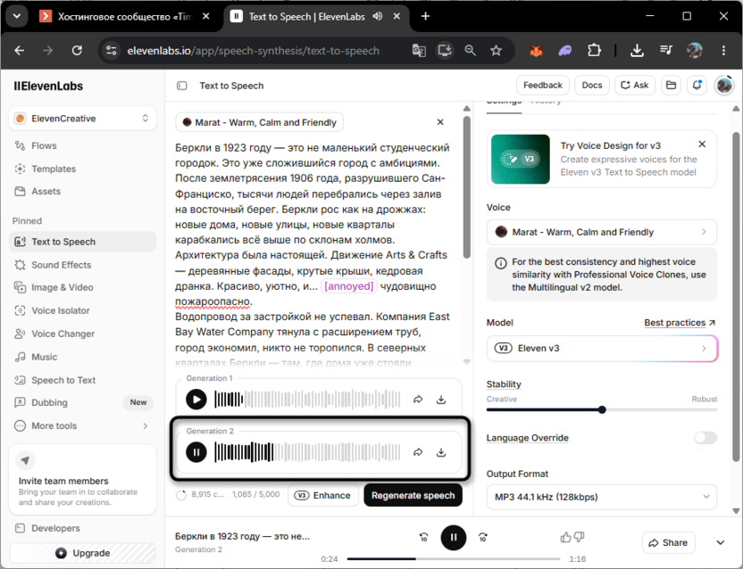Play Generation 1 audio
The image size is (743, 569).
tap(196, 399)
